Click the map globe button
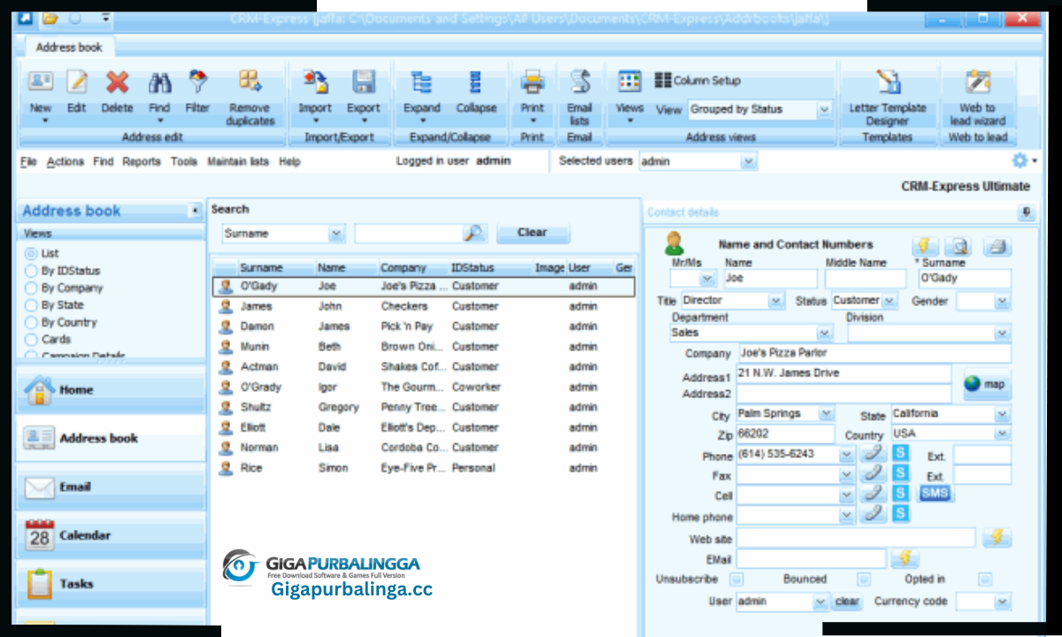The height and width of the screenshot is (637, 1062). click(986, 384)
